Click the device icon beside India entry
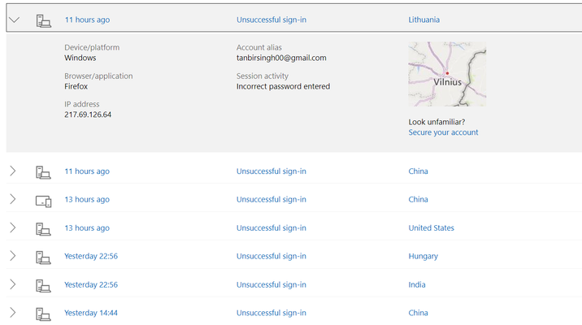This screenshot has width=582, height=325. tap(43, 286)
